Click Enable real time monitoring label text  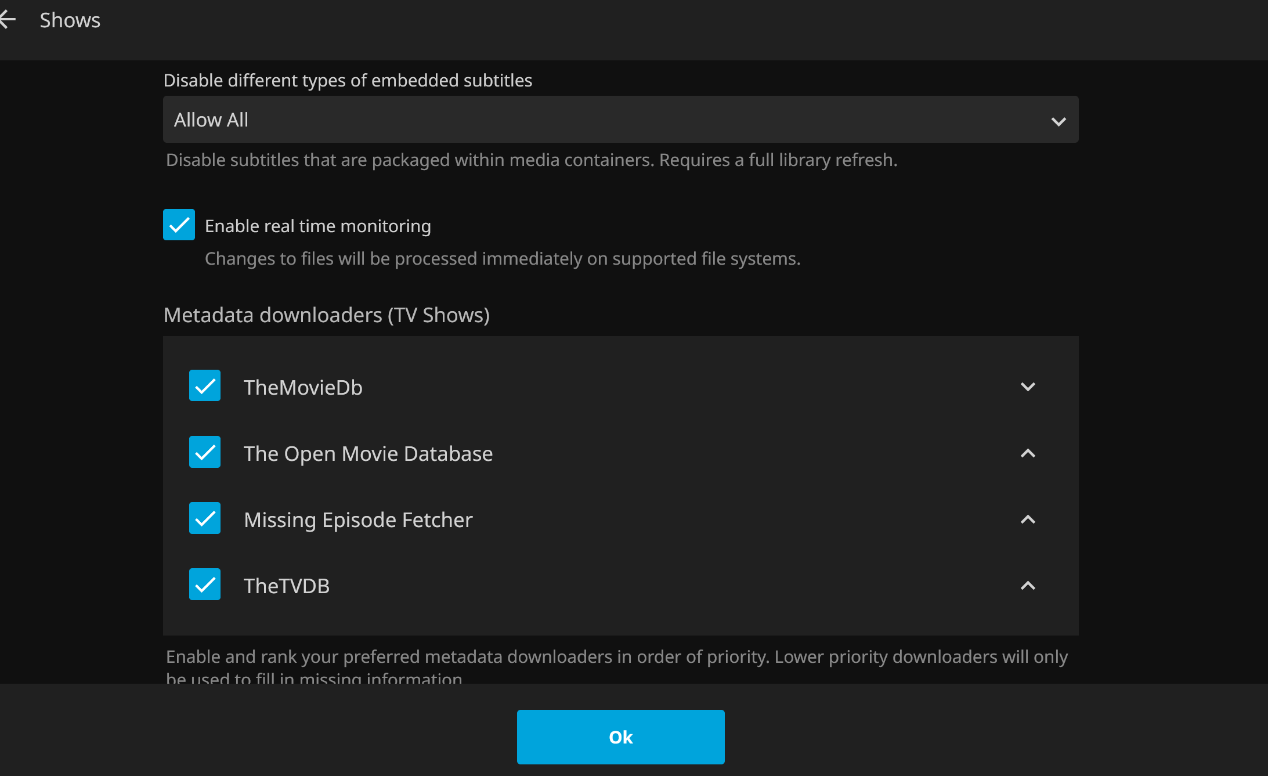point(317,226)
